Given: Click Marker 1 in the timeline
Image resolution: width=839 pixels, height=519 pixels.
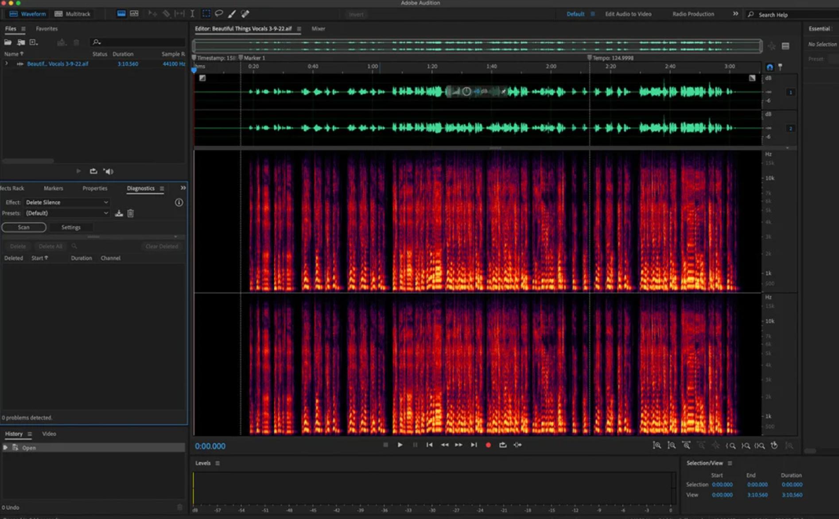Looking at the screenshot, I should pyautogui.click(x=252, y=58).
